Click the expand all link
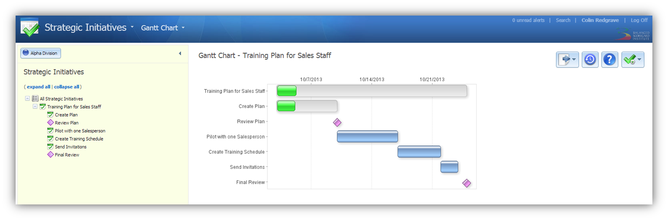The image size is (668, 220). click(39, 87)
